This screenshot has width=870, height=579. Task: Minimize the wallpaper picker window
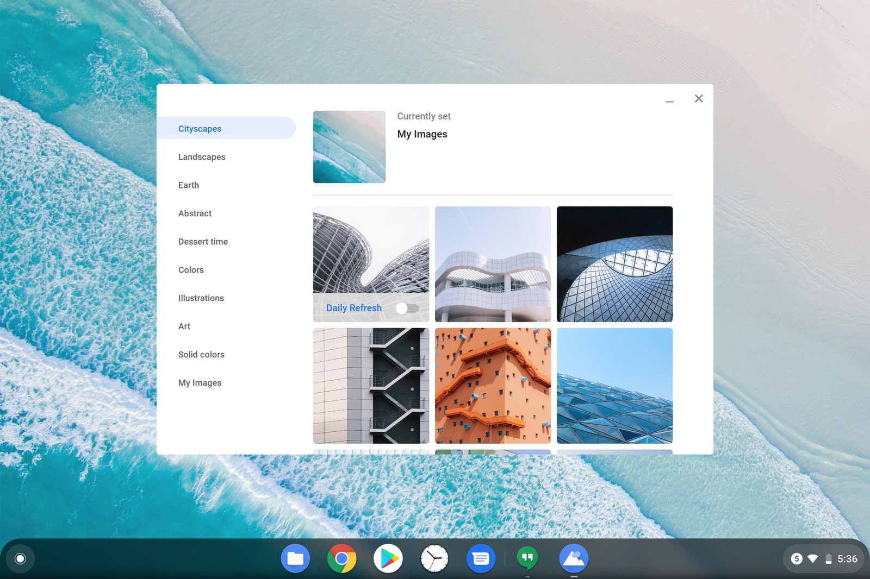(670, 99)
